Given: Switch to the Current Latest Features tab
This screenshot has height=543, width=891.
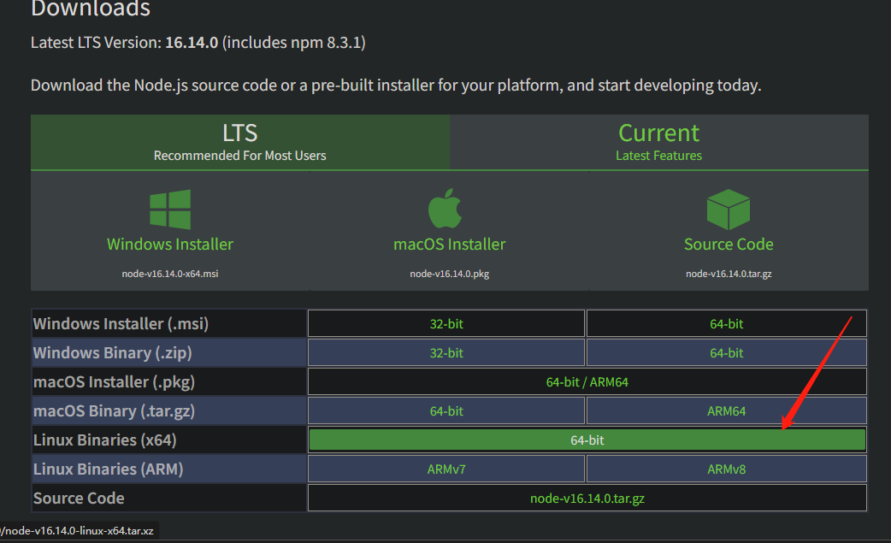Looking at the screenshot, I should pyautogui.click(x=658, y=142).
